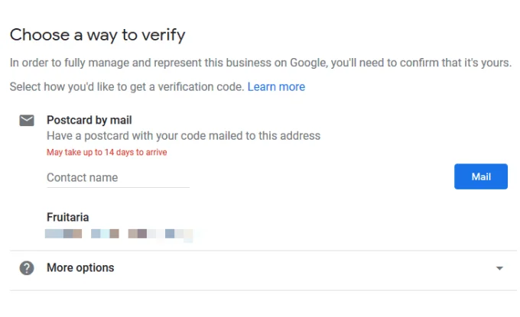Click the envelope icon beside Postcard by mail

coord(27,121)
